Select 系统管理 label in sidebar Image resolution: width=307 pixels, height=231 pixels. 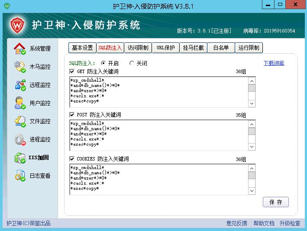coord(40,48)
